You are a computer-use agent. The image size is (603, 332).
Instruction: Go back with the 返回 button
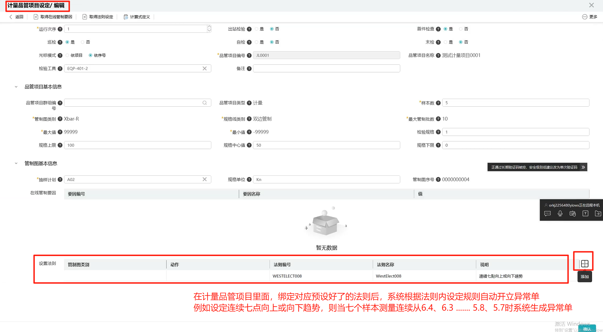[x=16, y=17]
